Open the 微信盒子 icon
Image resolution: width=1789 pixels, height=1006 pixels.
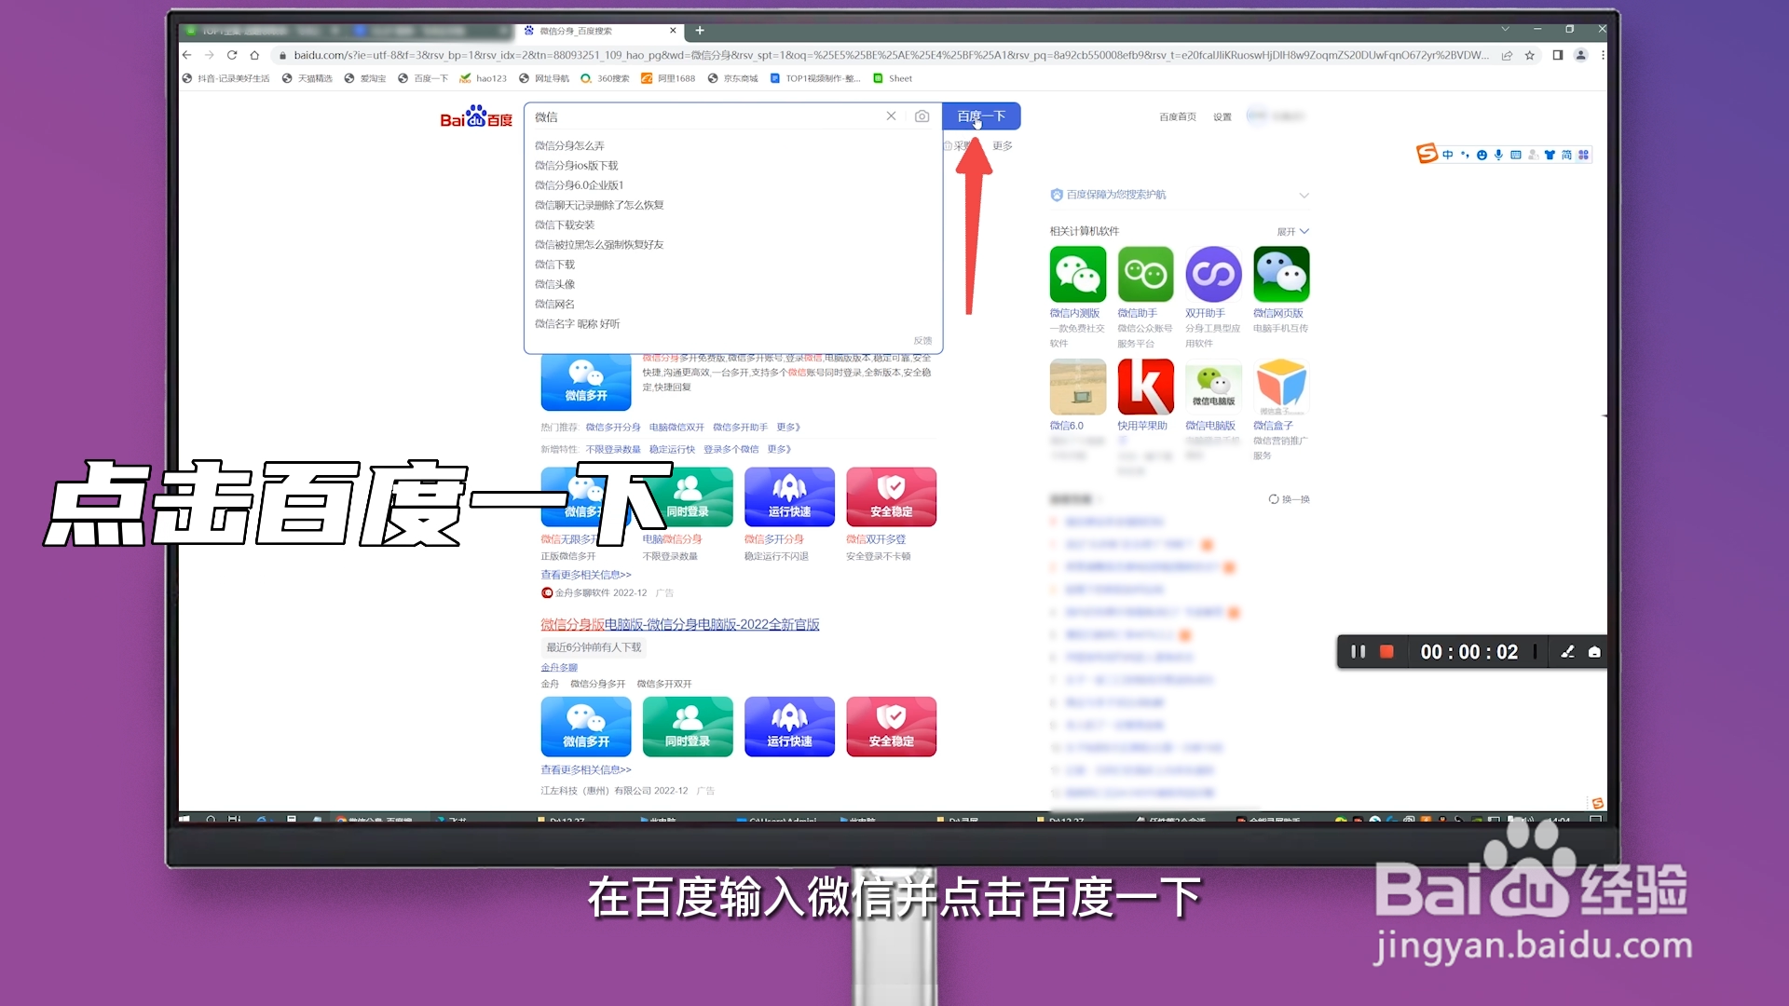point(1282,387)
